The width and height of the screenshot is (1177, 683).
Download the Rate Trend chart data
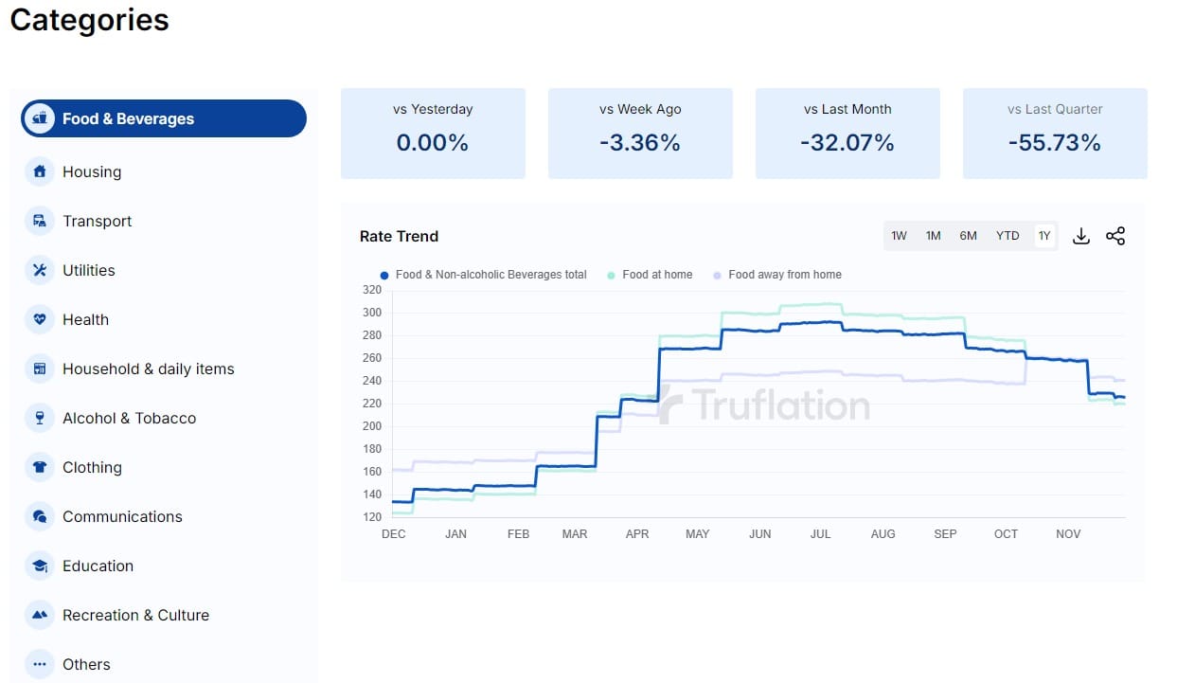click(x=1081, y=235)
